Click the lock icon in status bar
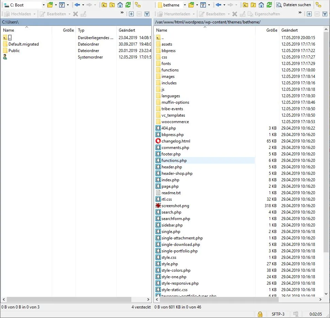 (260, 314)
